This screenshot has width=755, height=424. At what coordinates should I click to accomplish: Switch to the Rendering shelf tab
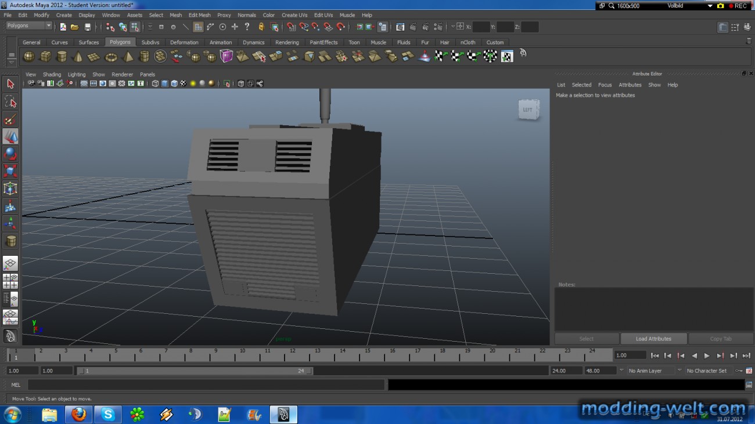tap(287, 42)
